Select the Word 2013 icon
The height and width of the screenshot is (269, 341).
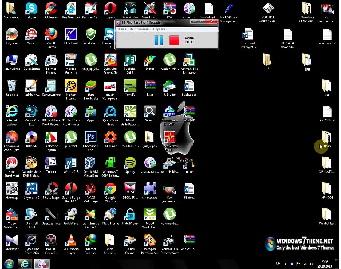point(71,165)
